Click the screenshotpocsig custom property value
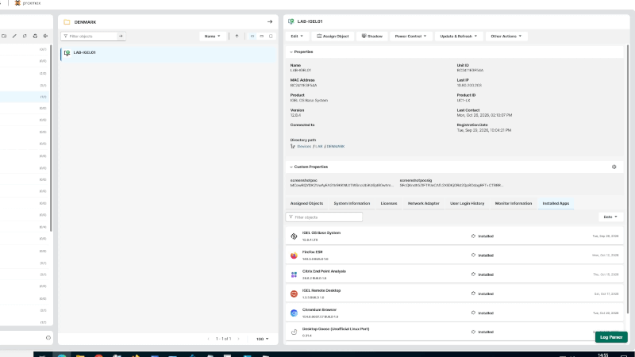Screen dimensions: 635x357 pos(451,186)
